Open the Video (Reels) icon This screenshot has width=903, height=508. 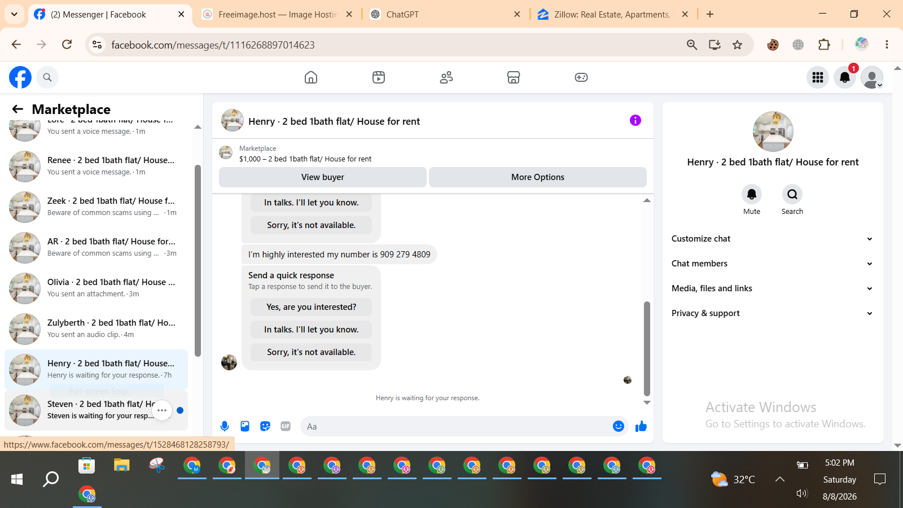379,77
